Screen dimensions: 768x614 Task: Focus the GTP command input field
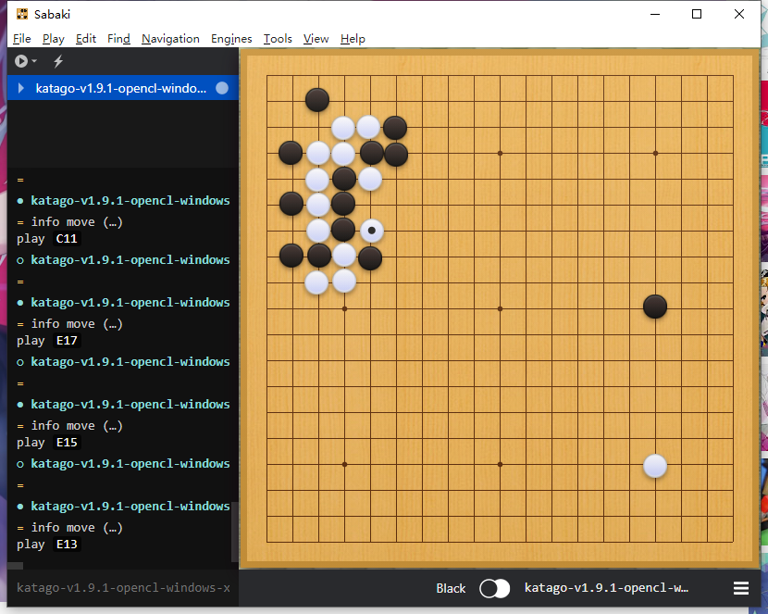(x=120, y=588)
